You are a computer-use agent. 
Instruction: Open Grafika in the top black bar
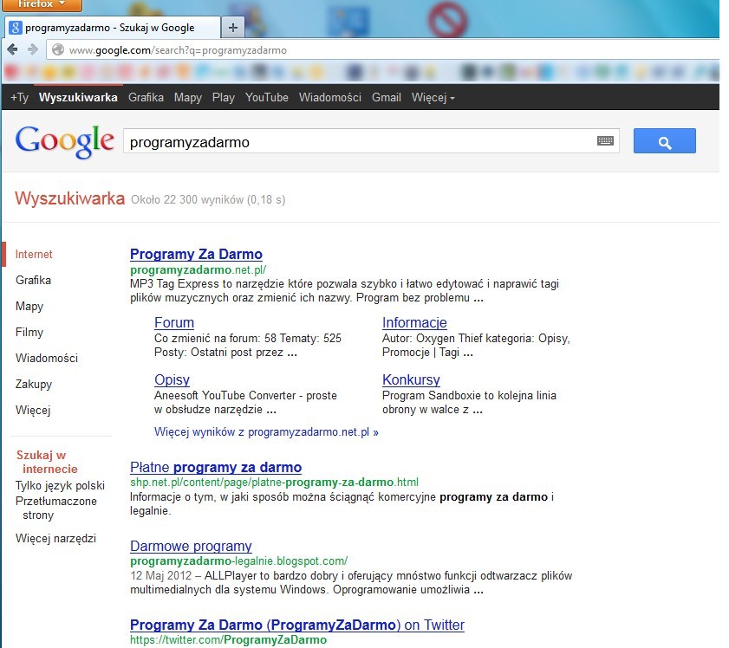tap(146, 98)
